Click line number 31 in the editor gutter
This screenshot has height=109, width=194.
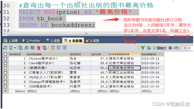[x=6, y=12]
